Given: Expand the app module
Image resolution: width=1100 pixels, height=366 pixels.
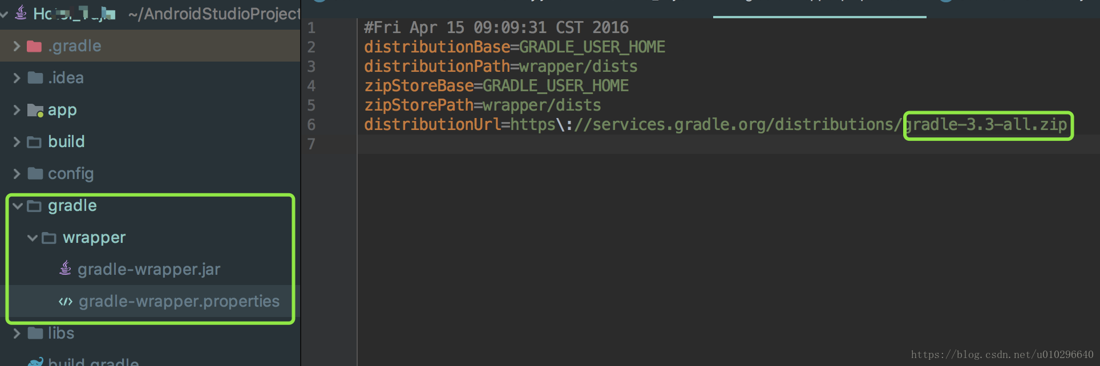Looking at the screenshot, I should [x=17, y=110].
